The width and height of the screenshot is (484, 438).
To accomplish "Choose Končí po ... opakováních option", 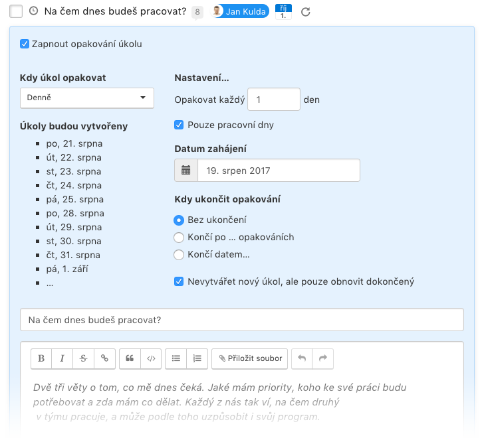I will [x=179, y=238].
